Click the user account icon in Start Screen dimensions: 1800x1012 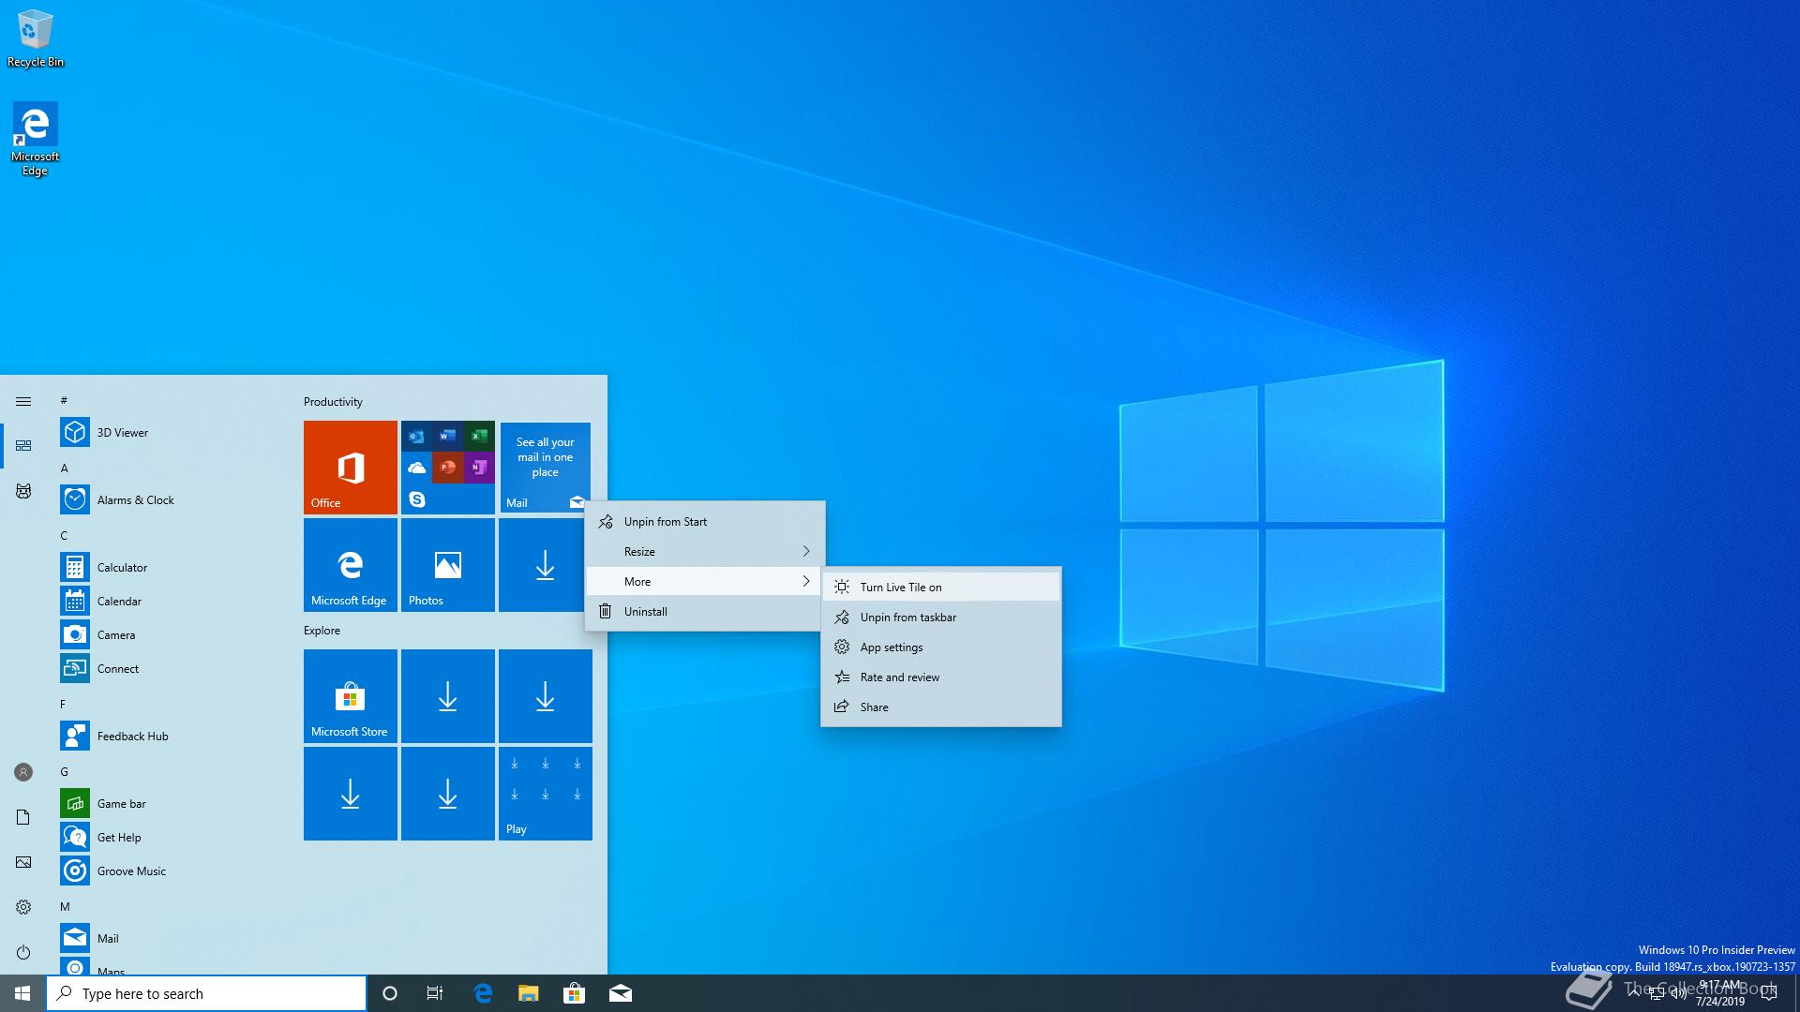pos(23,772)
